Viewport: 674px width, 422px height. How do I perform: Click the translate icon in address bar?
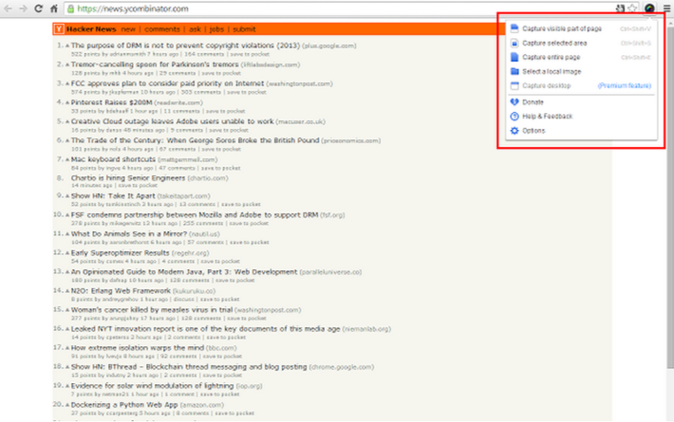click(x=620, y=9)
